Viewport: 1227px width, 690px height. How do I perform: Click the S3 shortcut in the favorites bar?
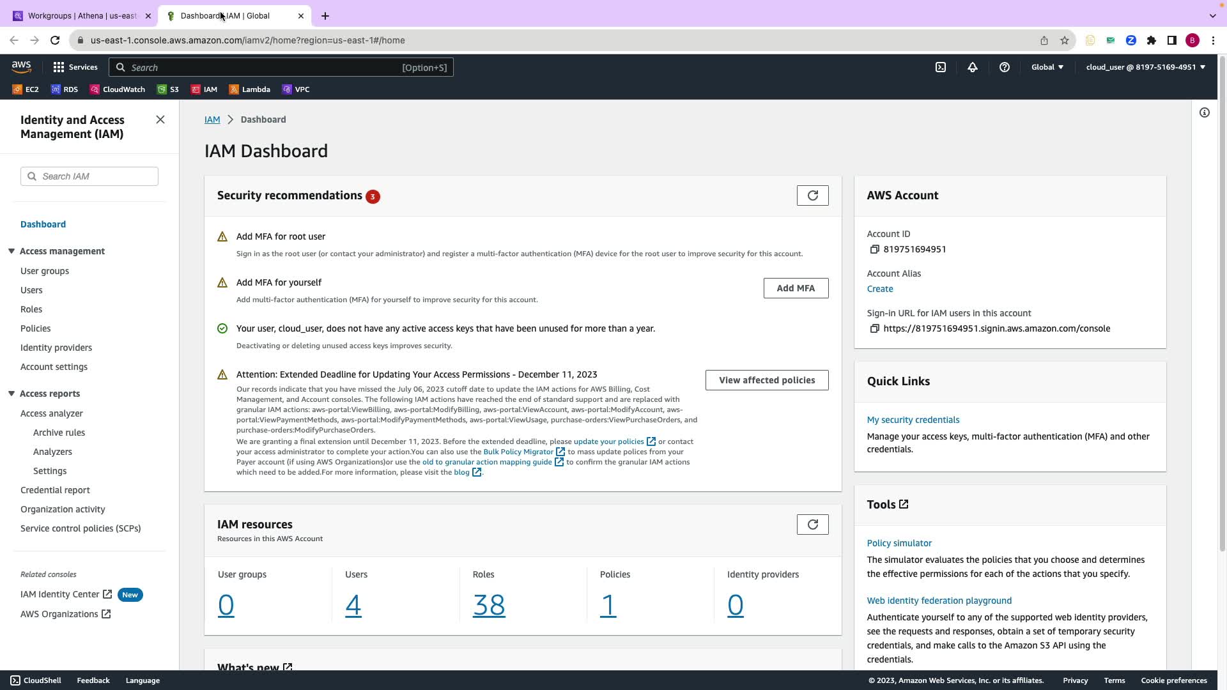pyautogui.click(x=168, y=89)
